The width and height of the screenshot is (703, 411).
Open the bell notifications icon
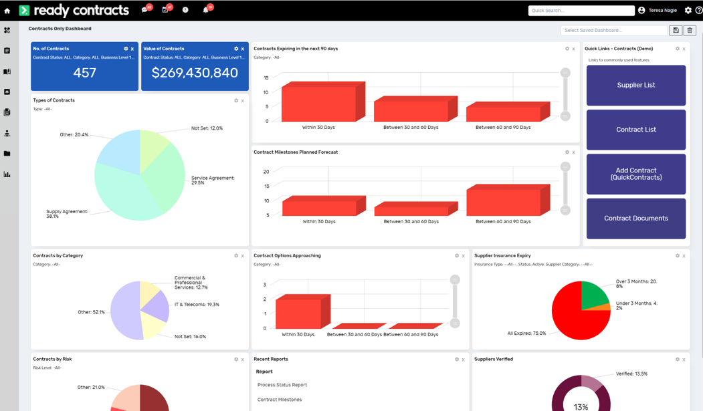coord(205,10)
